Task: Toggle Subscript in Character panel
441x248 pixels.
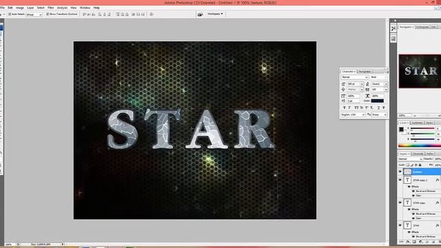Action: click(372, 107)
